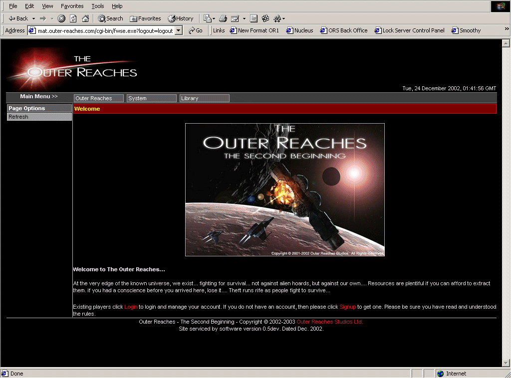
Task: Open the Favorites toolbar button
Action: [x=145, y=18]
